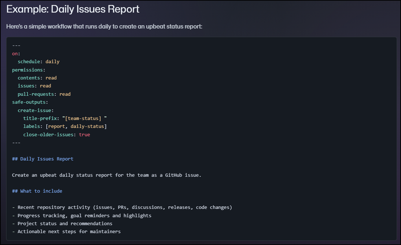
Task: Click the 'contents: read' line
Action: (x=37, y=78)
